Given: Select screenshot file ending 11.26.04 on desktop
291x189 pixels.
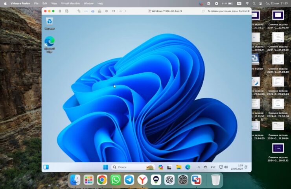Looking at the screenshot, I should tap(278, 130).
